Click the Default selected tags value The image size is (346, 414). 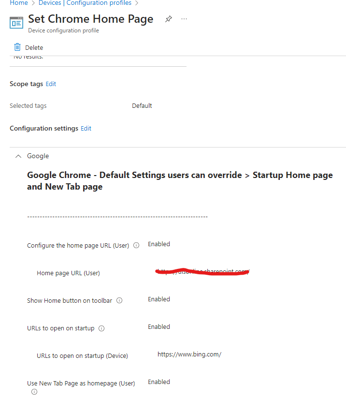coord(142,106)
